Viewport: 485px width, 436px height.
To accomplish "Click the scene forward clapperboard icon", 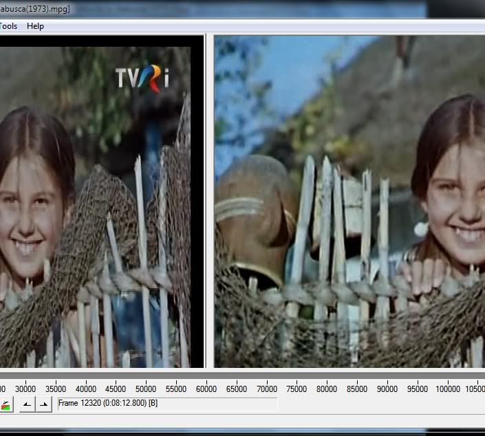I will [x=6, y=404].
